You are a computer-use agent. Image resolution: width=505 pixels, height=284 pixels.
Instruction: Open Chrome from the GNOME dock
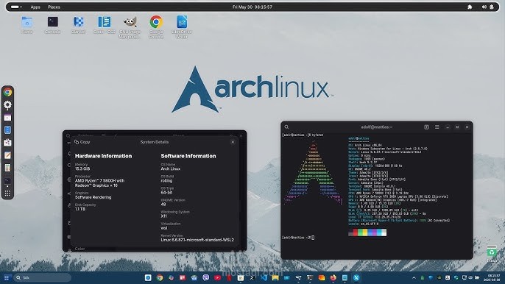[x=7, y=93]
